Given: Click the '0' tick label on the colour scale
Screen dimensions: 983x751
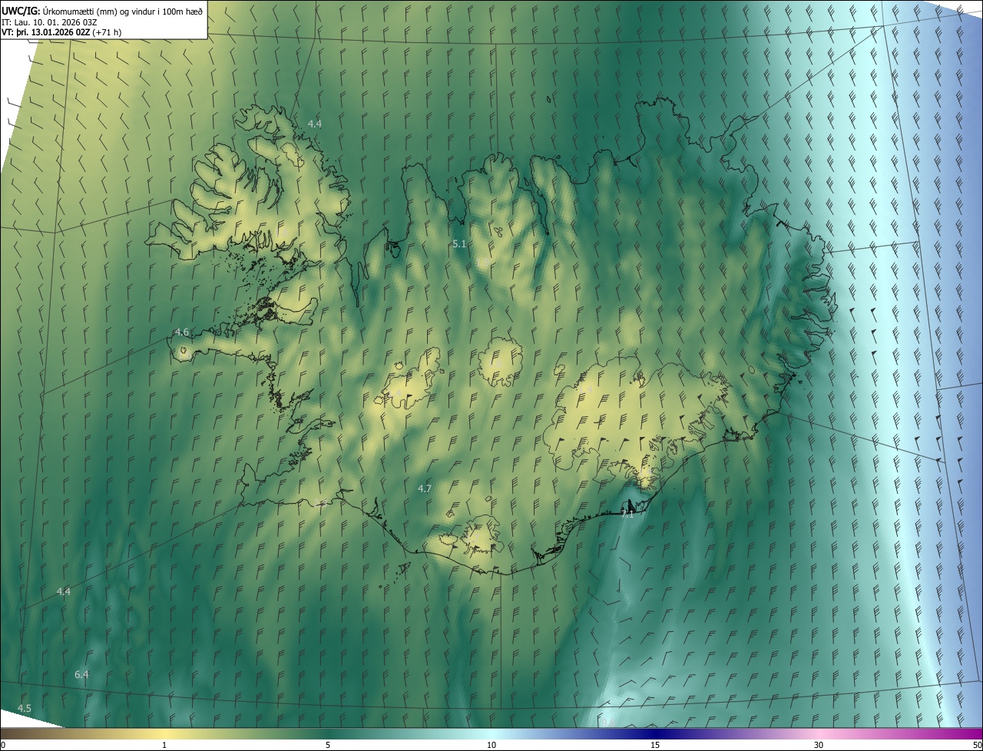Looking at the screenshot, I should click(2, 745).
